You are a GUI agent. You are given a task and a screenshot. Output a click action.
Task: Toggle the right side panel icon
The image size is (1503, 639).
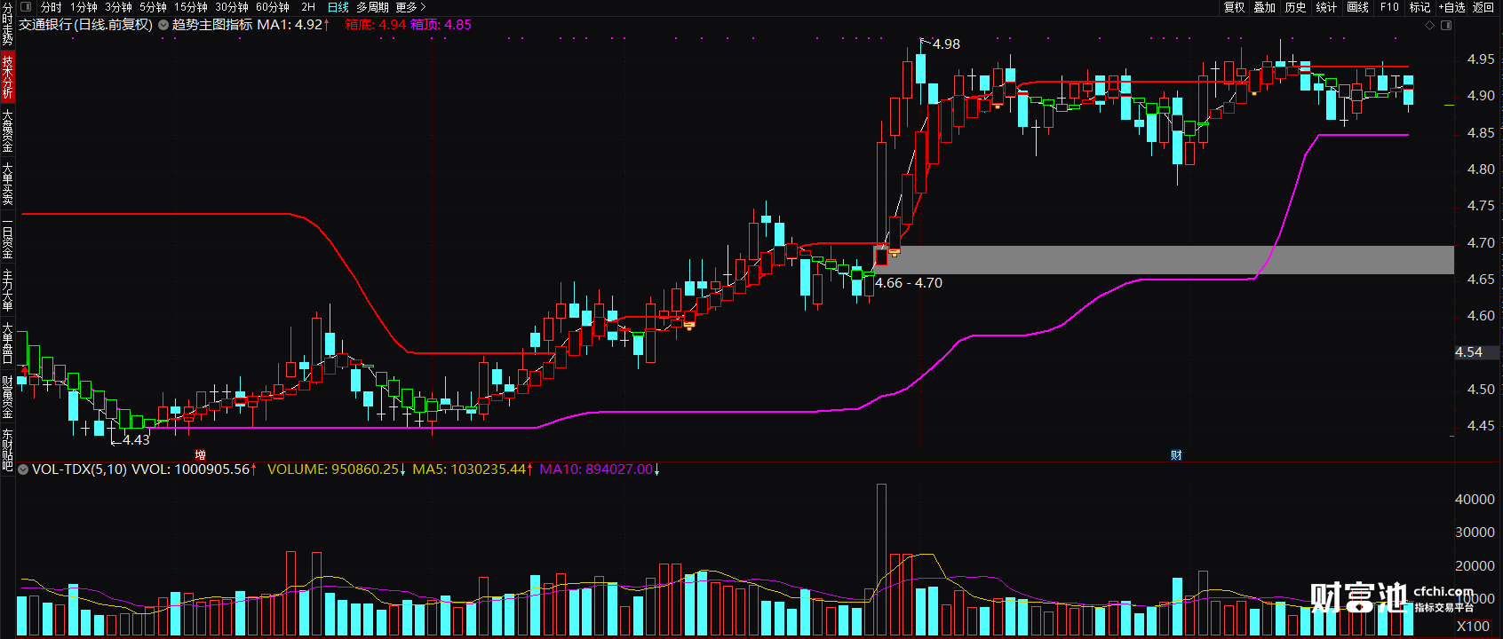(x=1446, y=25)
